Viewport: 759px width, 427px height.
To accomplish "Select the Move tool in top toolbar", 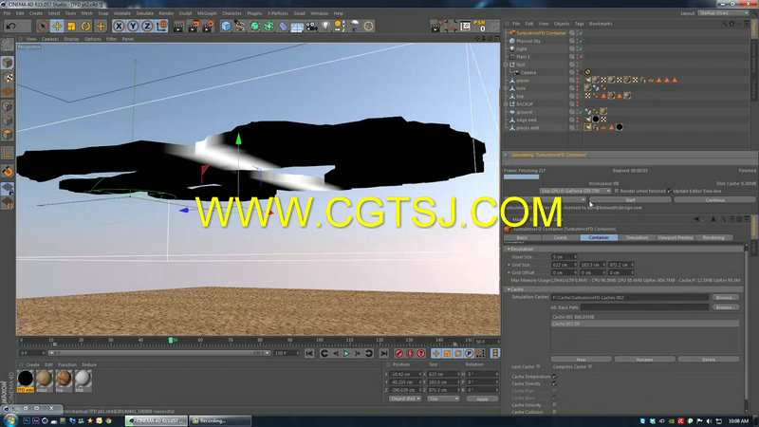I will [57, 27].
